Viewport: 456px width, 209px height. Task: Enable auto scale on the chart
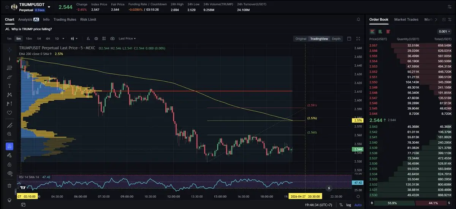tap(358, 205)
